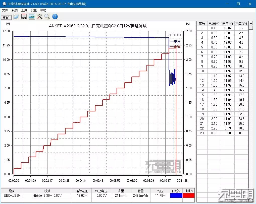Click the 电流 legend entry
This screenshot has width=256, height=204.
pyautogui.click(x=175, y=47)
